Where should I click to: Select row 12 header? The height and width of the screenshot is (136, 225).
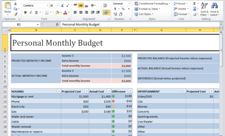click(x=5, y=97)
